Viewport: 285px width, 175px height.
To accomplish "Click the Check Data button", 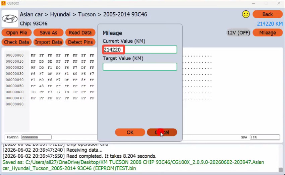I will click(16, 42).
